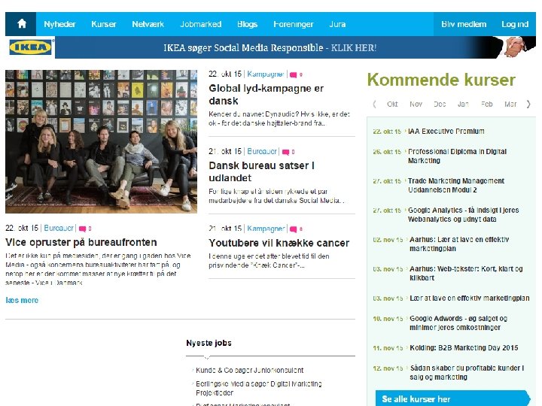Click Bliv medlem link
542x406 pixels.
tap(464, 24)
